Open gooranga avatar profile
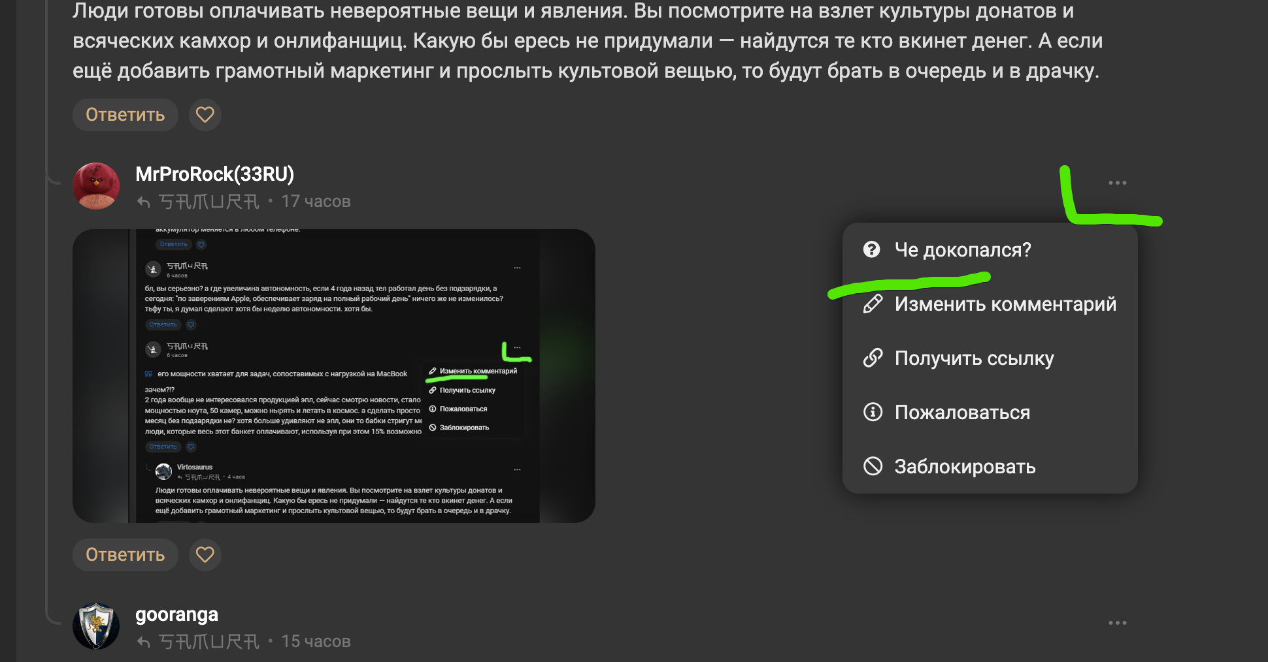The image size is (1268, 662). tap(96, 626)
